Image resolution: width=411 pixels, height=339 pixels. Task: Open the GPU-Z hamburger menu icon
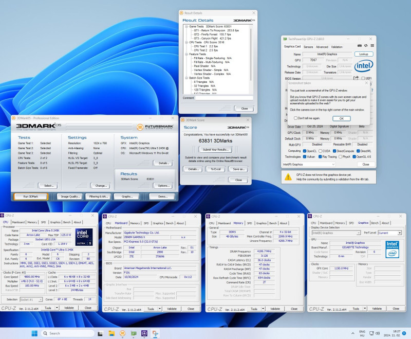(x=372, y=46)
